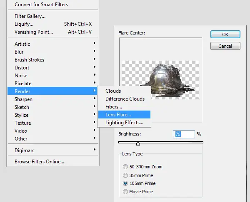Apply Difference Clouds filter
This screenshot has width=250, height=202.
(x=124, y=99)
